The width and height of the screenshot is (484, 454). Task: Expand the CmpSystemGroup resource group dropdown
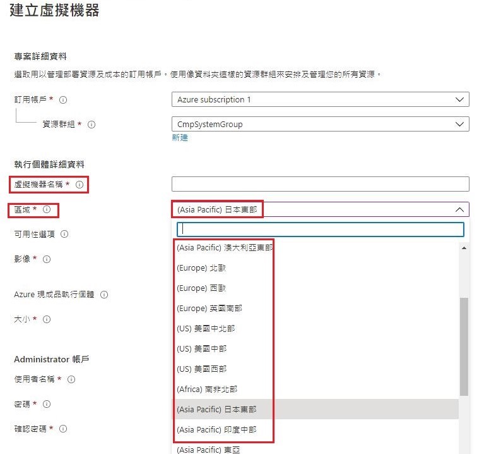tap(320, 125)
